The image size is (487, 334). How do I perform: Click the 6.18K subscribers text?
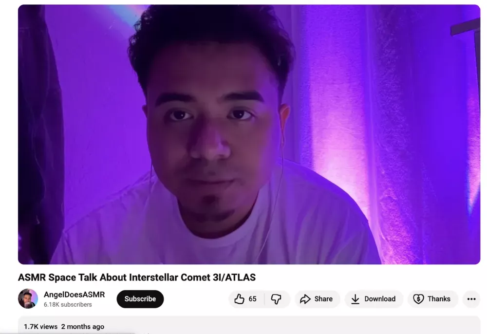pos(68,304)
